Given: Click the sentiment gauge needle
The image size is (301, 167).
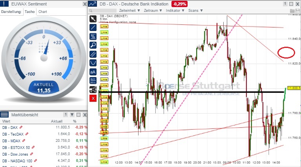Looking at the screenshot, I should pyautogui.click(x=46, y=48).
